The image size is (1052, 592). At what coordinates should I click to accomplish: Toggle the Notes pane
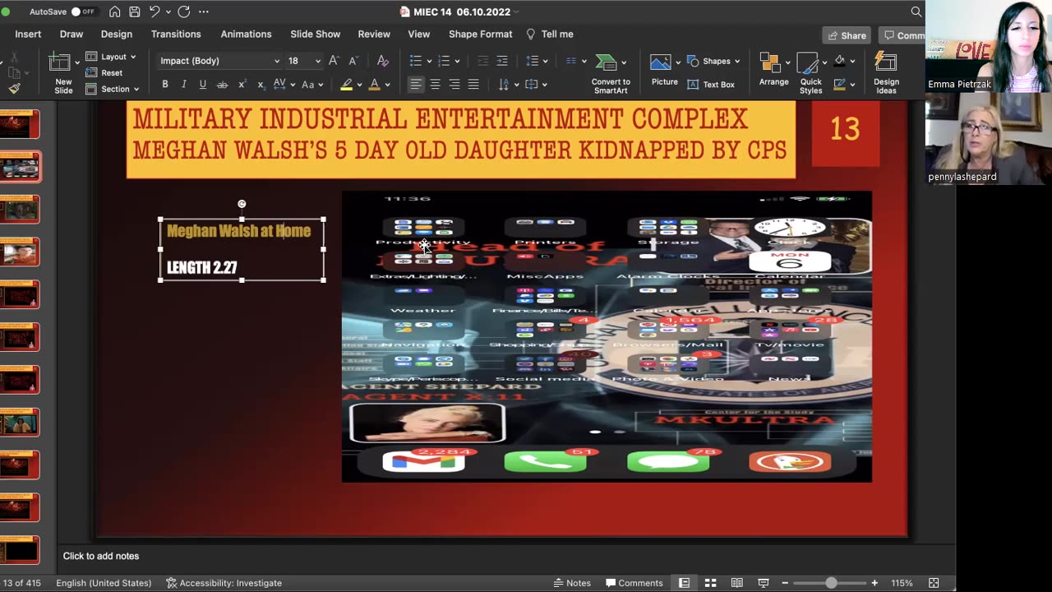pos(572,583)
